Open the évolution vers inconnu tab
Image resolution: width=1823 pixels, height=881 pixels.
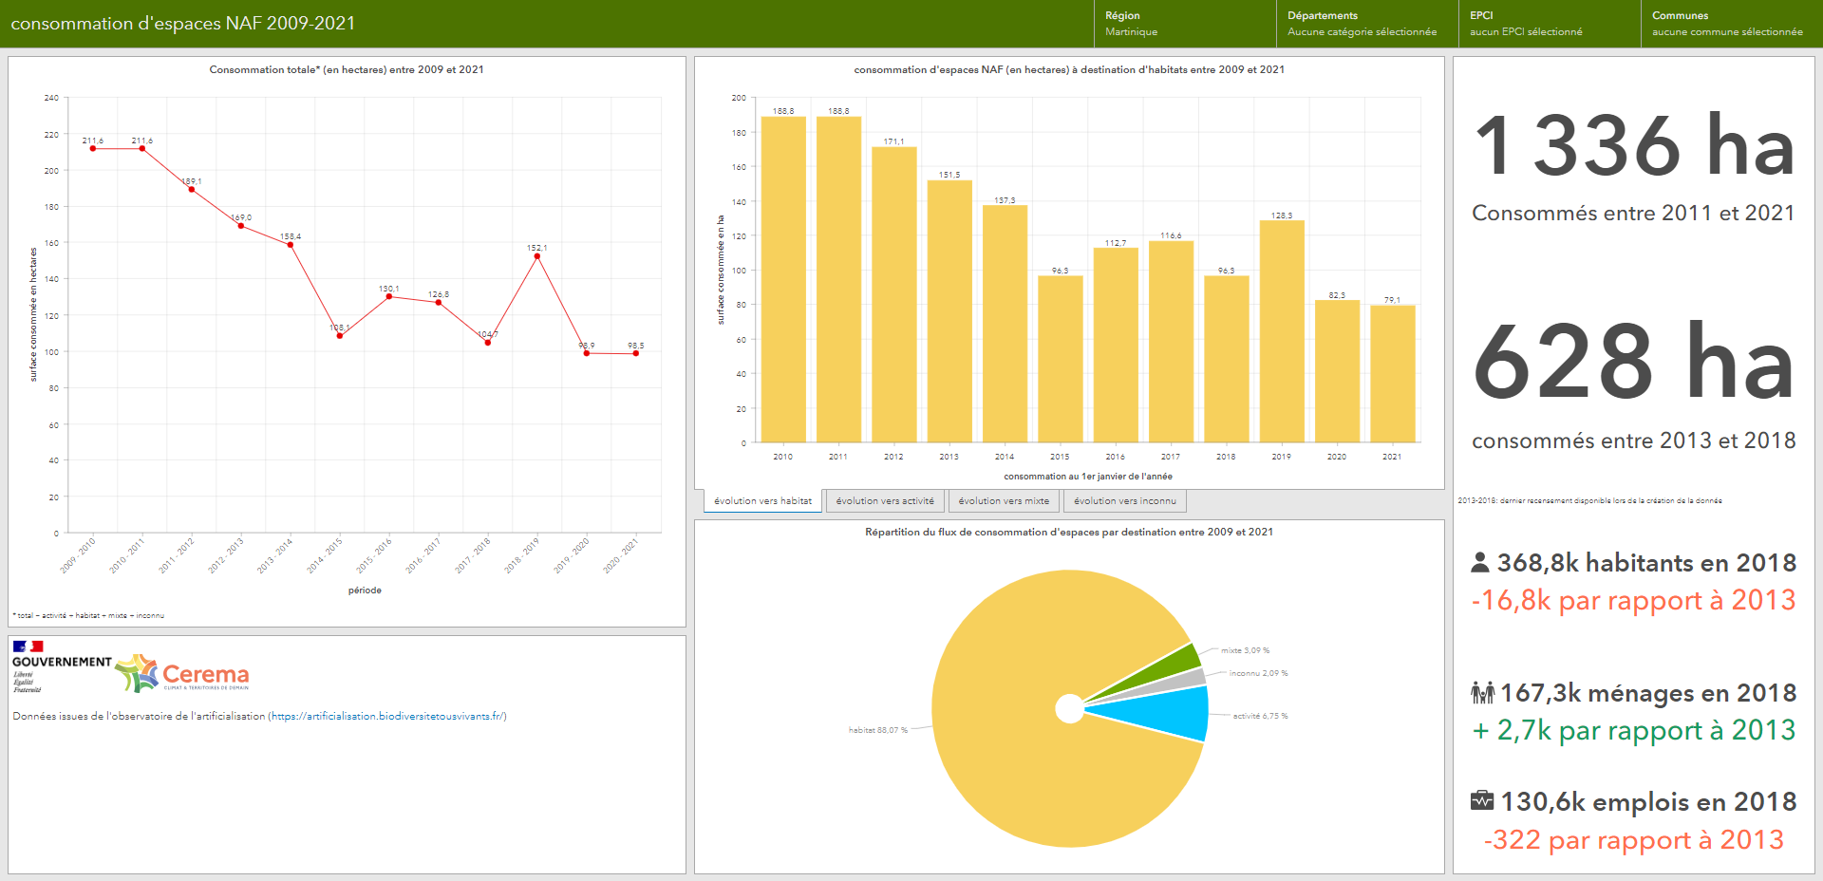pos(1124,501)
